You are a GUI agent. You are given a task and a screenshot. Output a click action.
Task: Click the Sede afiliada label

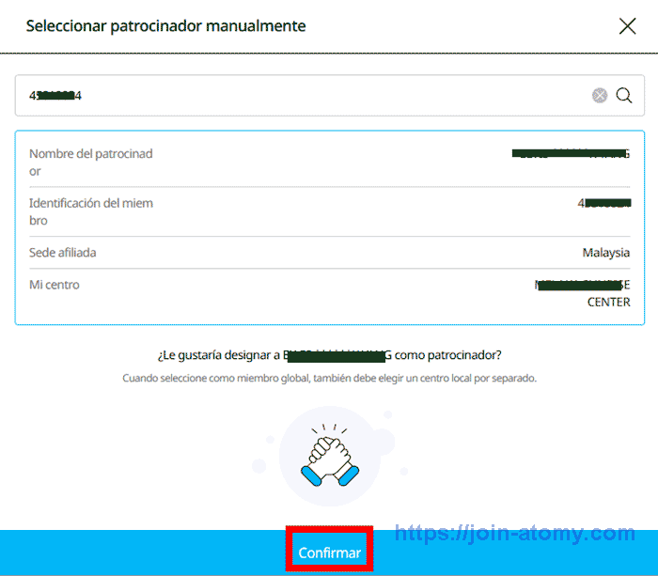click(x=63, y=253)
